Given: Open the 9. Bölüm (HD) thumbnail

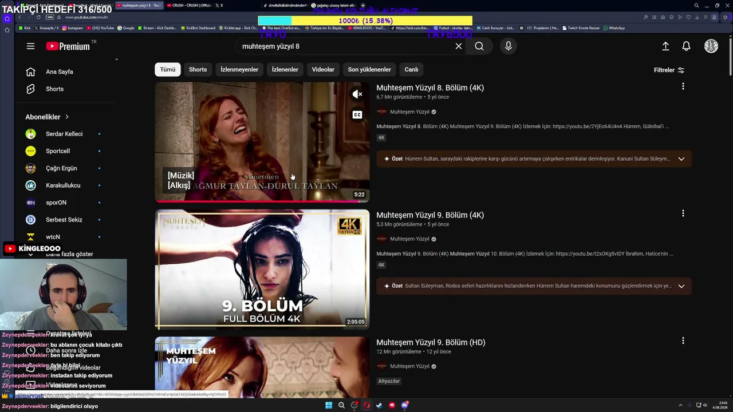Looking at the screenshot, I should (262, 367).
